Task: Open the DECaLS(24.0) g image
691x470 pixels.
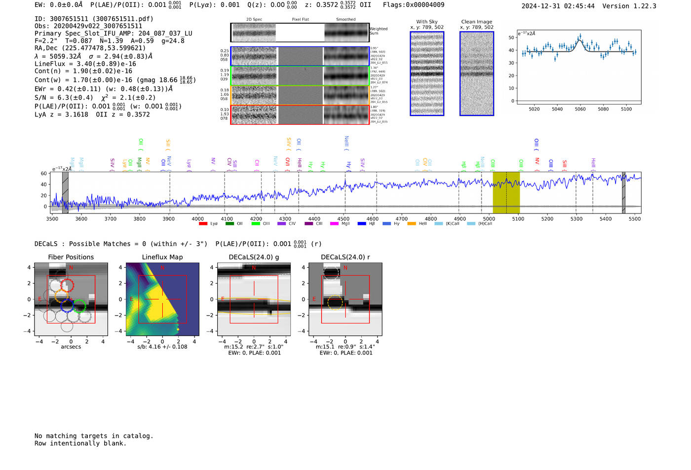Action: coord(254,299)
